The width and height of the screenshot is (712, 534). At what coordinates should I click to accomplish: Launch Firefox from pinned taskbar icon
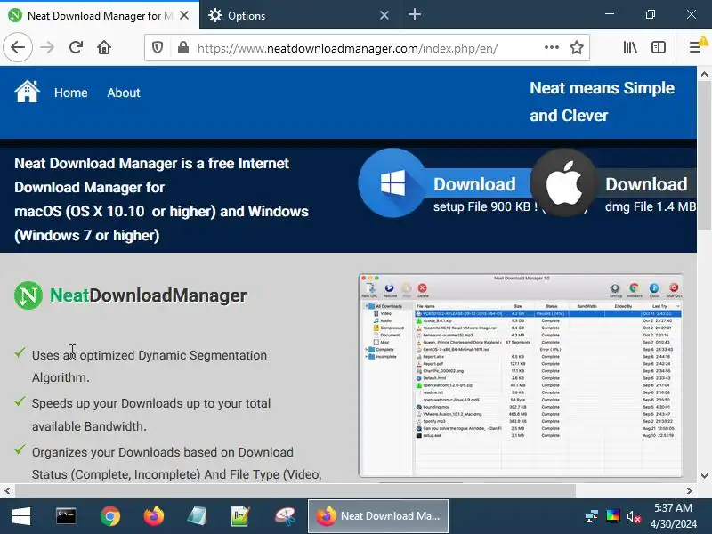point(153,516)
